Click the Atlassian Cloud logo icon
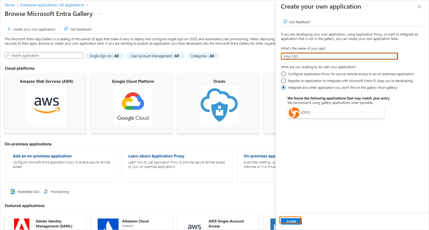Screen dimensions: 429x230 pyautogui.click(x=108, y=224)
